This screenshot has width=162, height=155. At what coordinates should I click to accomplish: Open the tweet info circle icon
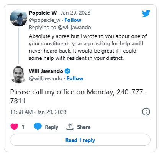146,112
